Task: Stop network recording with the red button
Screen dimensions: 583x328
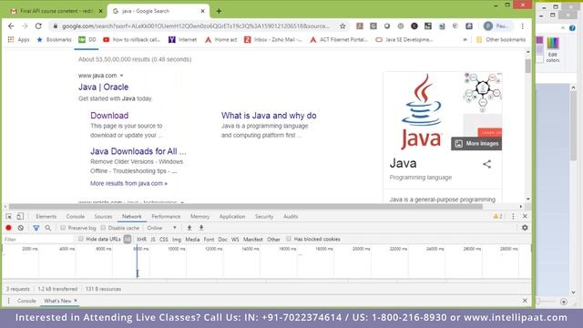Action: [8, 228]
